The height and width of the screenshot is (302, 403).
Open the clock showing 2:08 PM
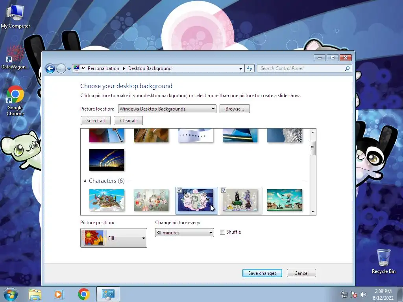tap(383, 295)
